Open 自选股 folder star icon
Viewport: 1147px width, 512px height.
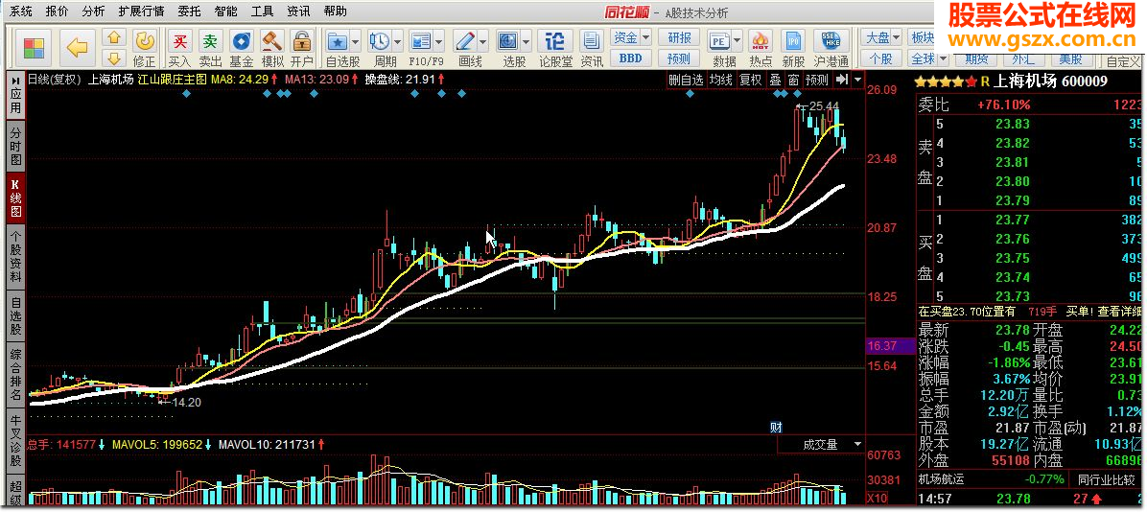point(338,41)
